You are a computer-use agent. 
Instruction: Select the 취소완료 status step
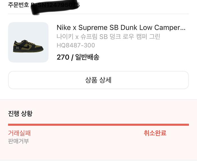(x=155, y=133)
